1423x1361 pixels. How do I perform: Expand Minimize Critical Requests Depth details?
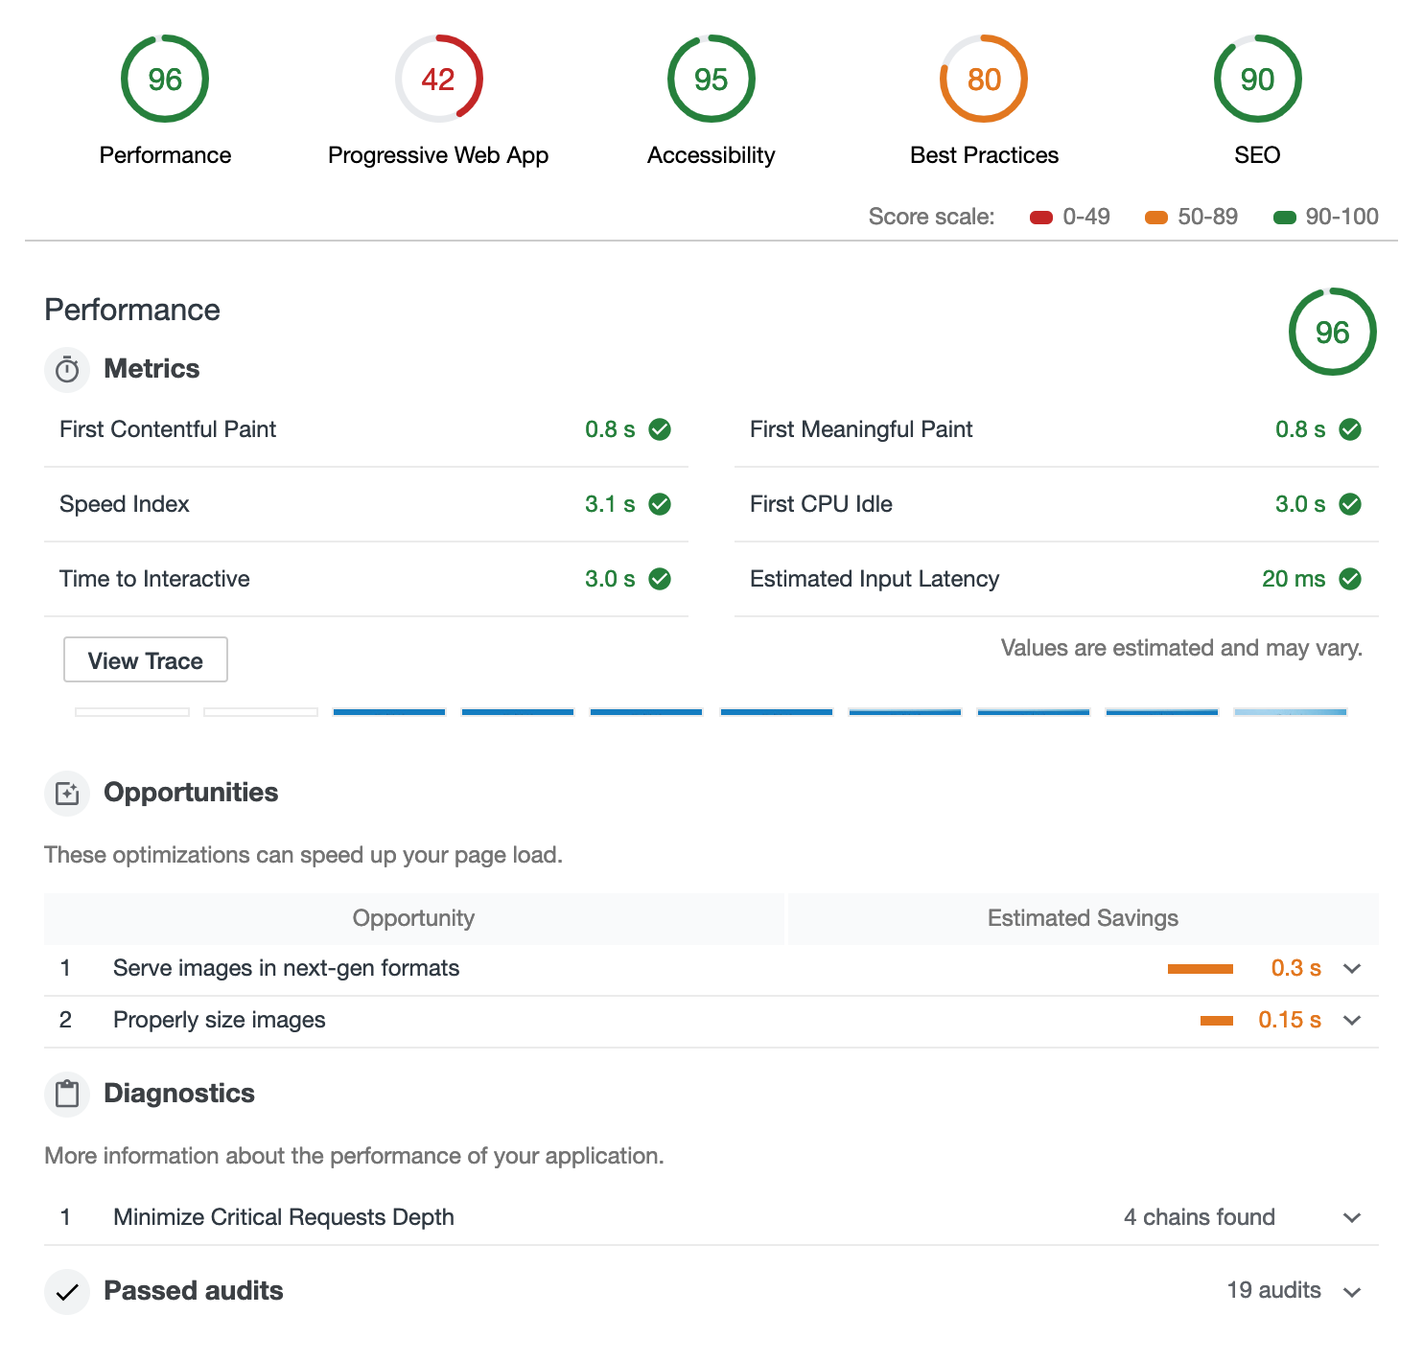point(1352,1218)
